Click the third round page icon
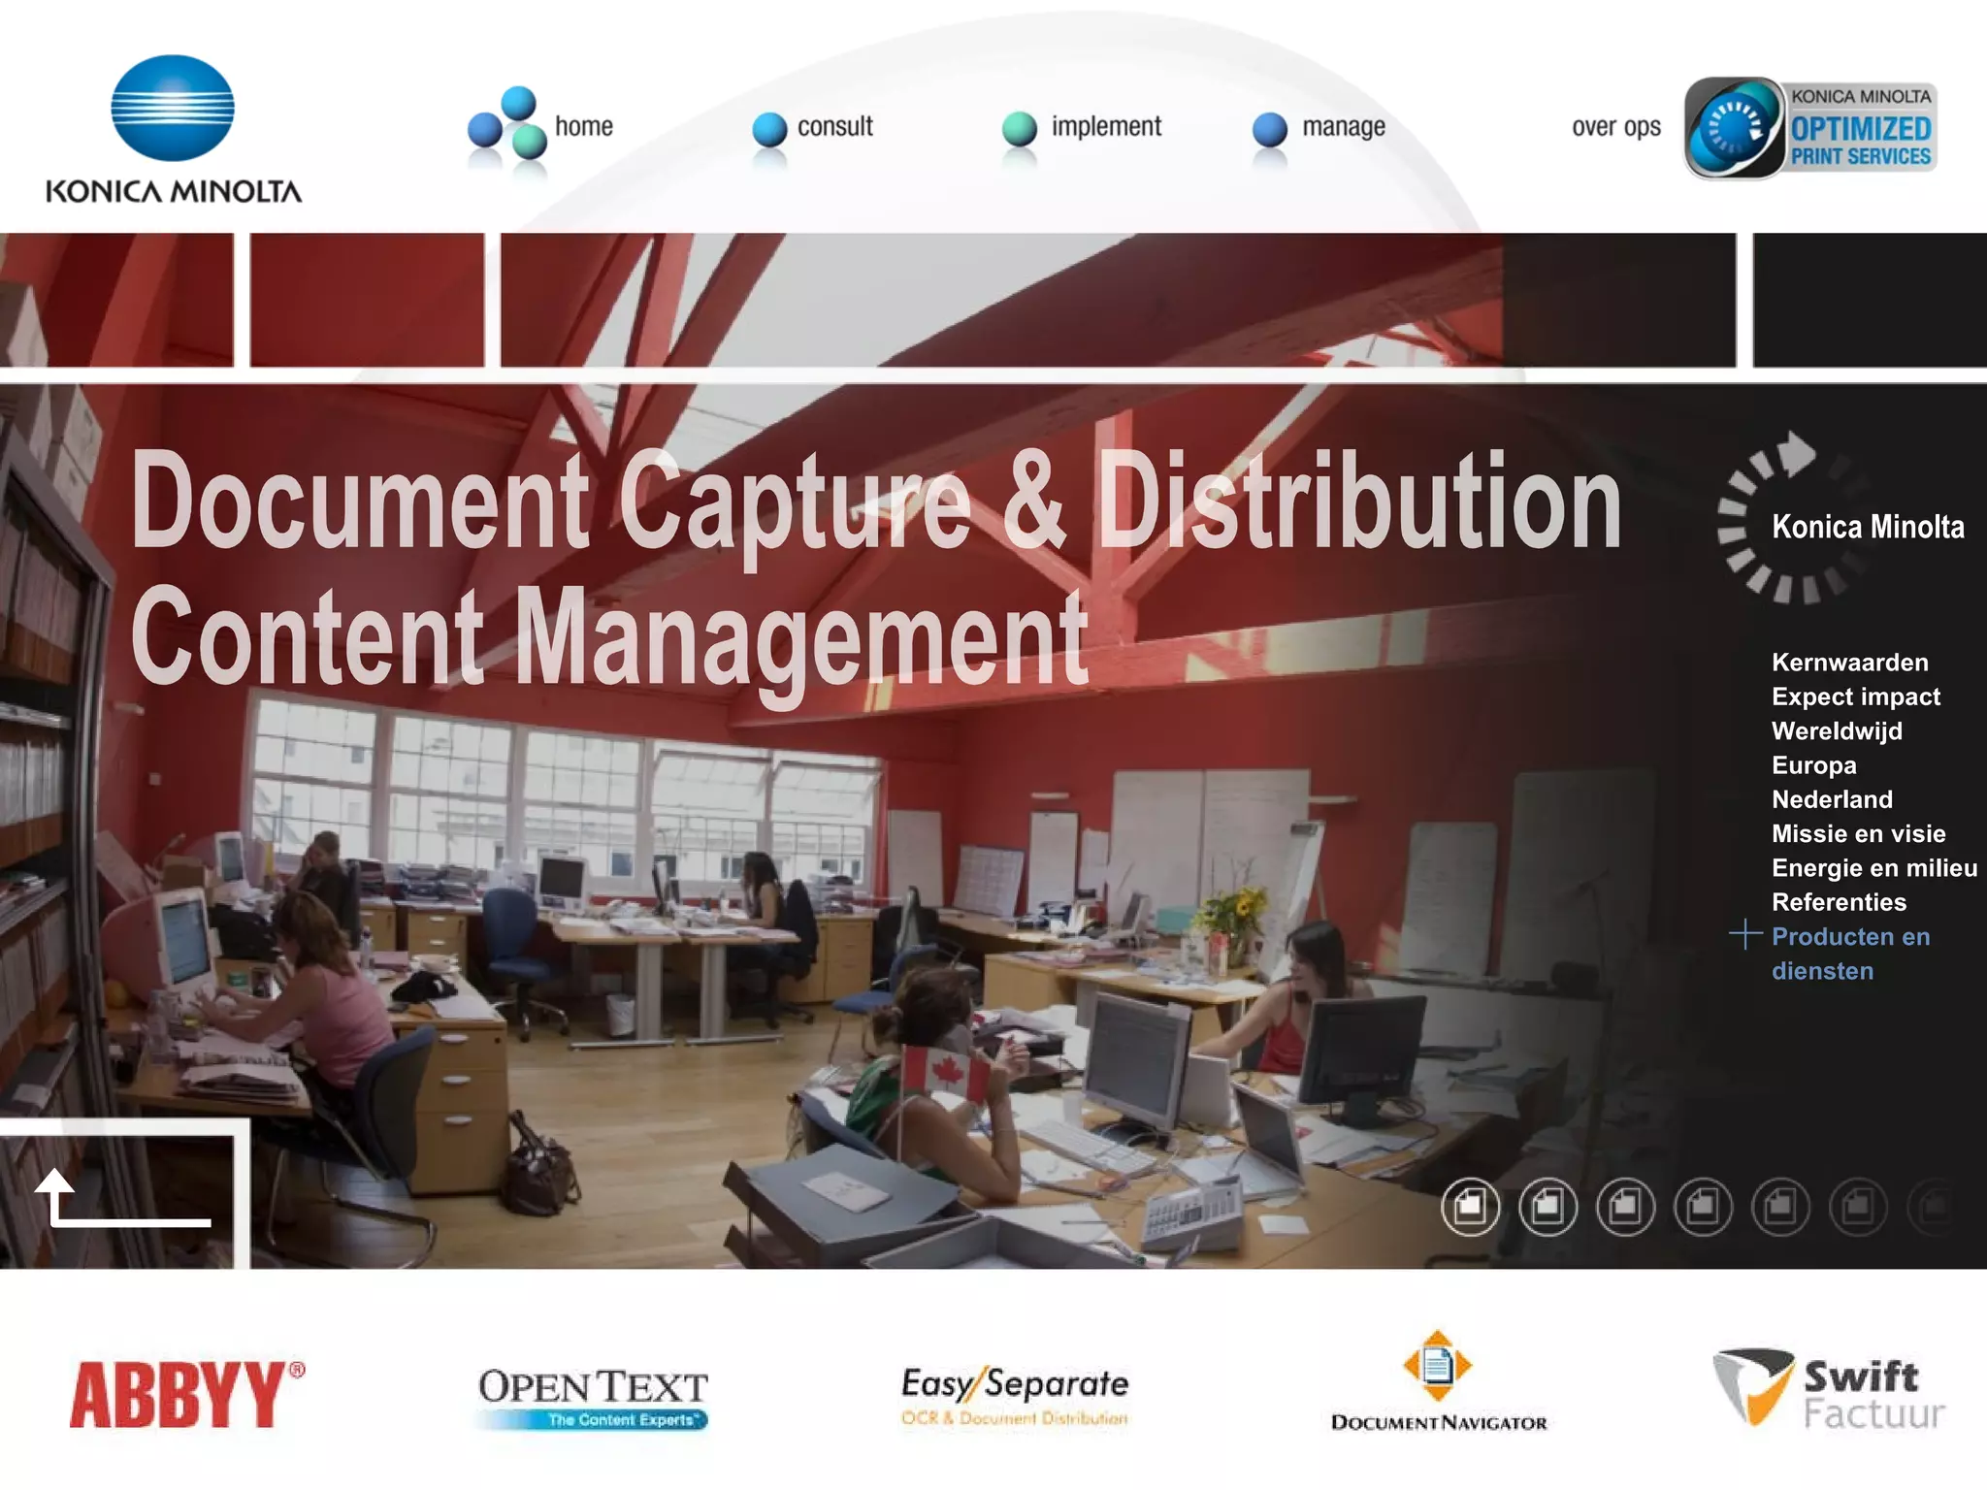This screenshot has height=1490, width=1987. pos(1625,1207)
